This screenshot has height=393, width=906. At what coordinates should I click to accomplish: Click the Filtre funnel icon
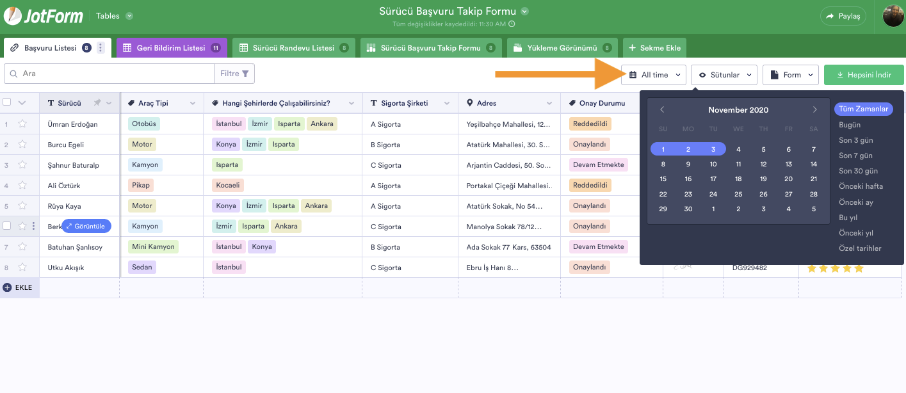pyautogui.click(x=245, y=74)
